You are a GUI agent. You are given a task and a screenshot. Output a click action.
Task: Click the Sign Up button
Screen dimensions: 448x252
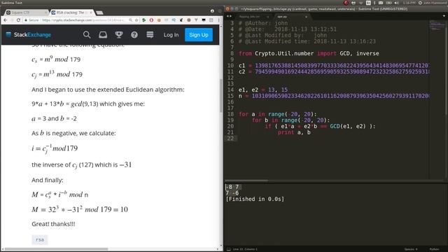[x=199, y=35]
